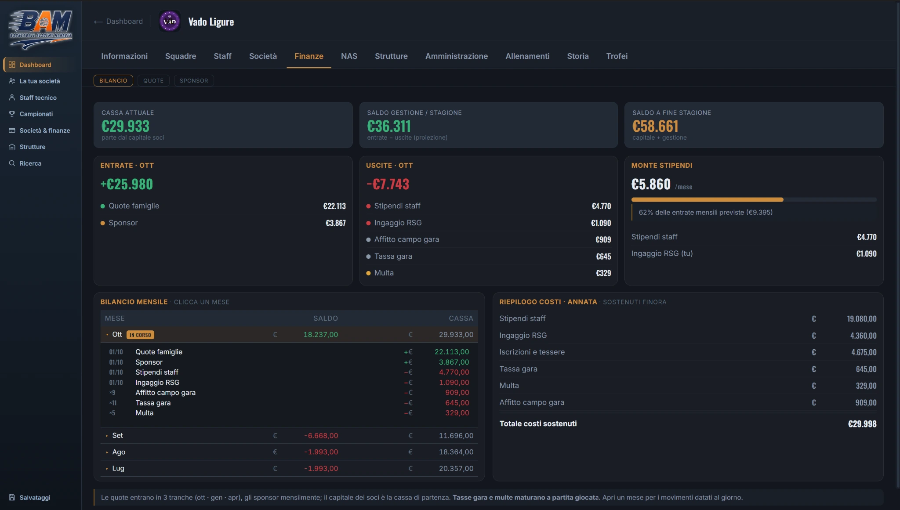Image resolution: width=900 pixels, height=510 pixels.
Task: Click the La tua società people icon
Action: tap(12, 81)
